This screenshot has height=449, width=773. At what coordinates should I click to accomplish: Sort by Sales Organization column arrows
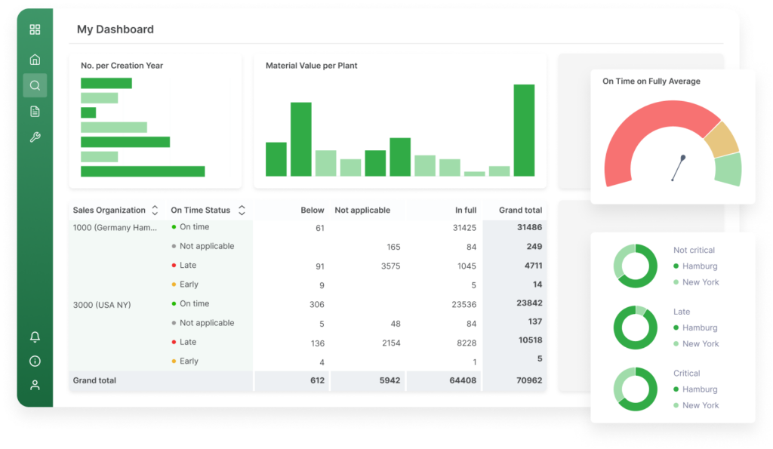[155, 211]
